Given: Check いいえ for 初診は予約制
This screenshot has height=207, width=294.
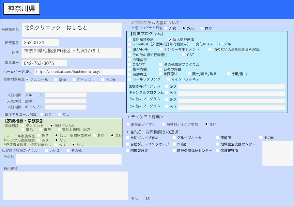Looking at the screenshot, I should coord(47,151).
